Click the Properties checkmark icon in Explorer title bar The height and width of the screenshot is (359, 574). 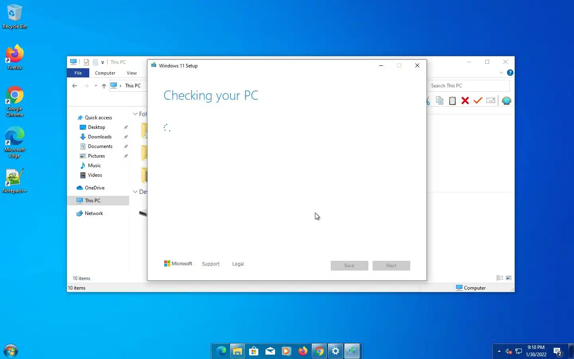86,62
